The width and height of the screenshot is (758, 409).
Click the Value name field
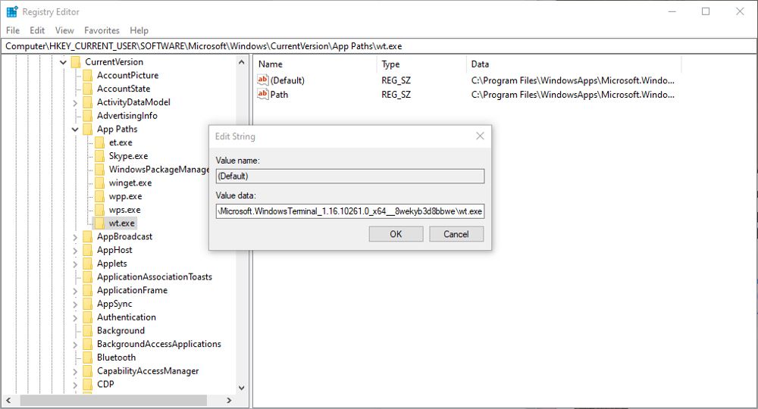(350, 176)
